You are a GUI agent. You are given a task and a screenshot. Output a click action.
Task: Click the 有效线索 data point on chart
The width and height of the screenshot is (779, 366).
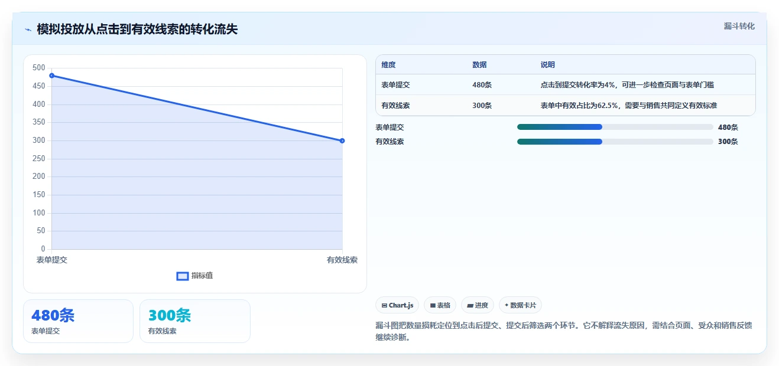click(342, 140)
